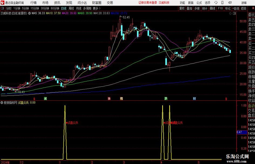Image resolution: width=255 pixels, height=164 pixels.
Task: Click the 减 event marker below the chart
Action: tap(45, 98)
